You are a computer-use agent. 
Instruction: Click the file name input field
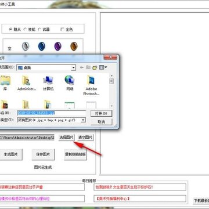click(x=52, y=113)
